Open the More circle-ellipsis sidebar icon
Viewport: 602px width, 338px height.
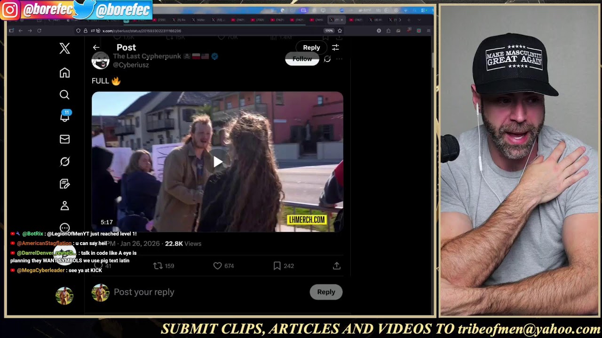[65, 228]
